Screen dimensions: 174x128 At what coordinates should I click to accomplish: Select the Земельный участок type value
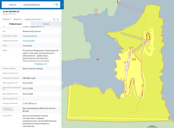point(32,31)
